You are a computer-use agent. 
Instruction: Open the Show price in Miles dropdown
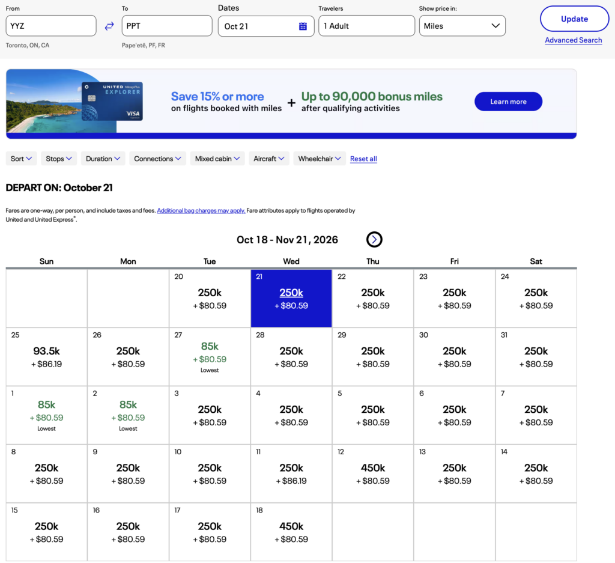[x=462, y=26]
